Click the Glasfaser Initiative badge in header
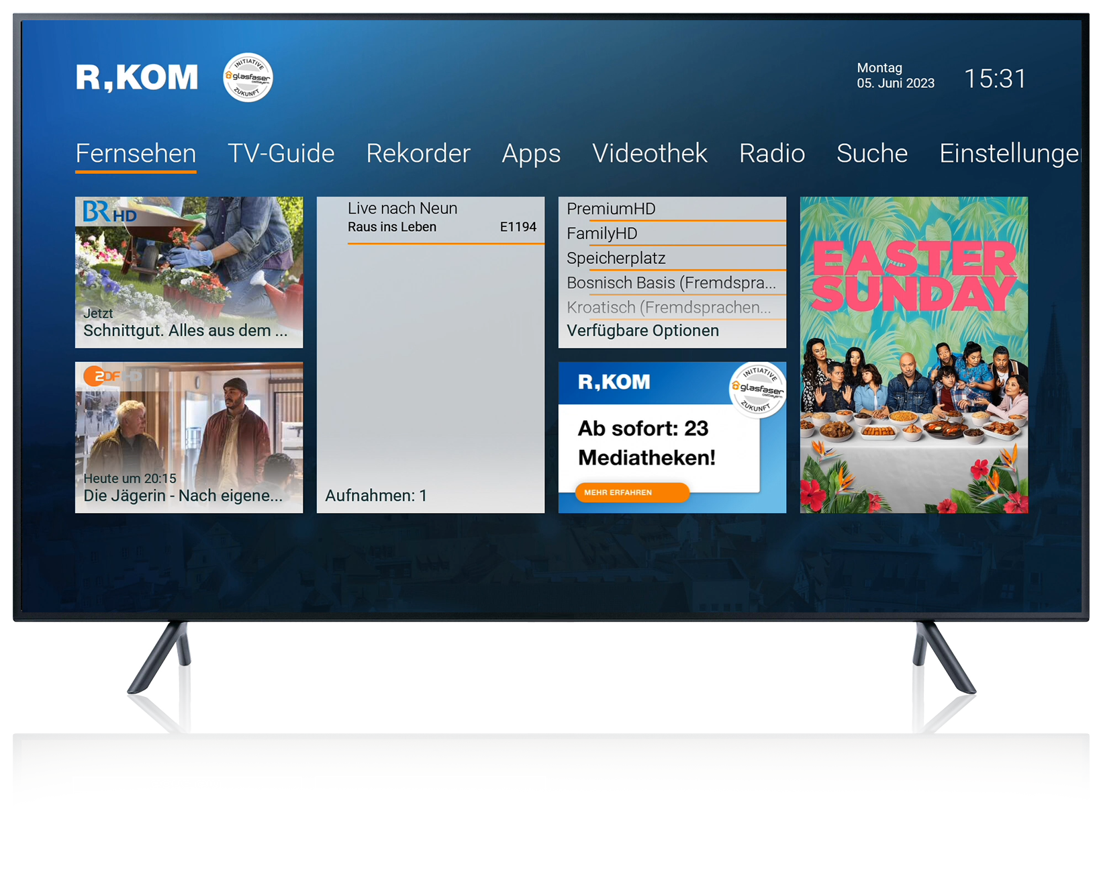1101x877 pixels. 248,77
